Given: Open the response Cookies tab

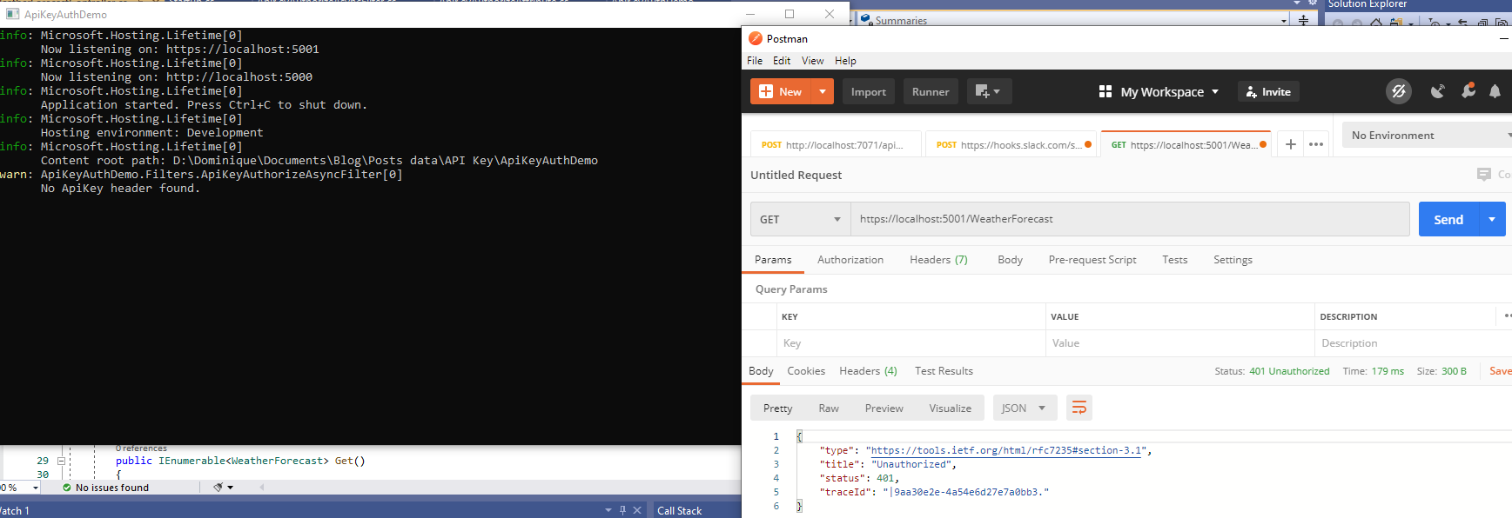Looking at the screenshot, I should click(x=806, y=371).
